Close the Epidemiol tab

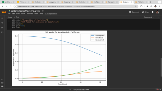click(132, 2)
